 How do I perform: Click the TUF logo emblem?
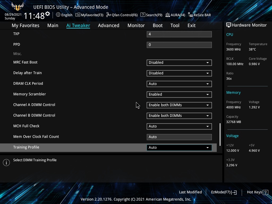18,6
